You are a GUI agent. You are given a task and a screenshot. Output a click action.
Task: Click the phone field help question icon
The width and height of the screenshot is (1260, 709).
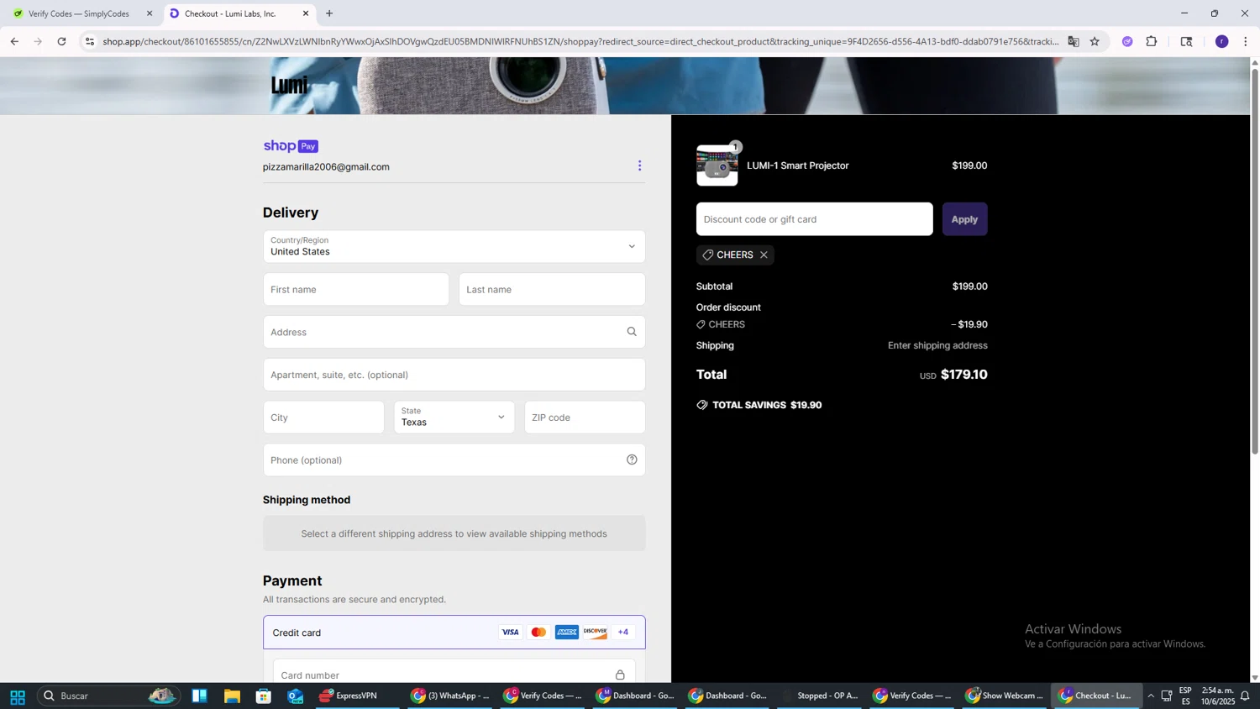point(632,460)
